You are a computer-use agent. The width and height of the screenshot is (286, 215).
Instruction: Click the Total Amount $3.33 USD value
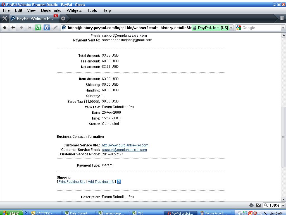coord(110,55)
